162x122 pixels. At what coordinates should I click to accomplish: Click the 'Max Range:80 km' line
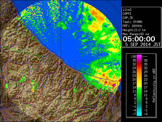136,34
